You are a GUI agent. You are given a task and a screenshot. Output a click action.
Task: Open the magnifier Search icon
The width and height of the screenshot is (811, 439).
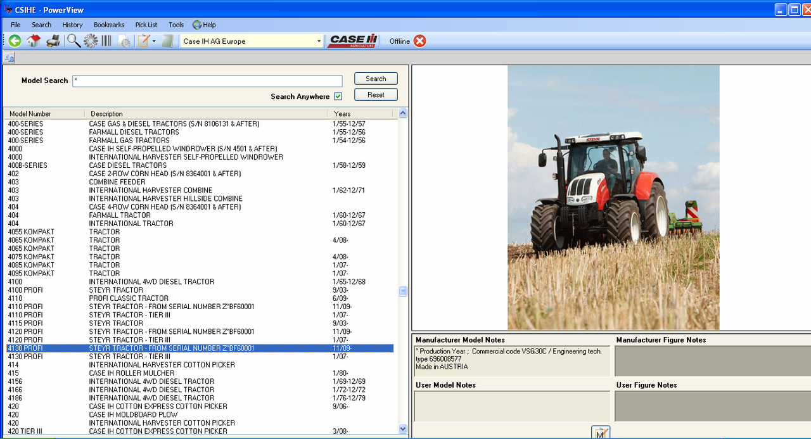73,41
